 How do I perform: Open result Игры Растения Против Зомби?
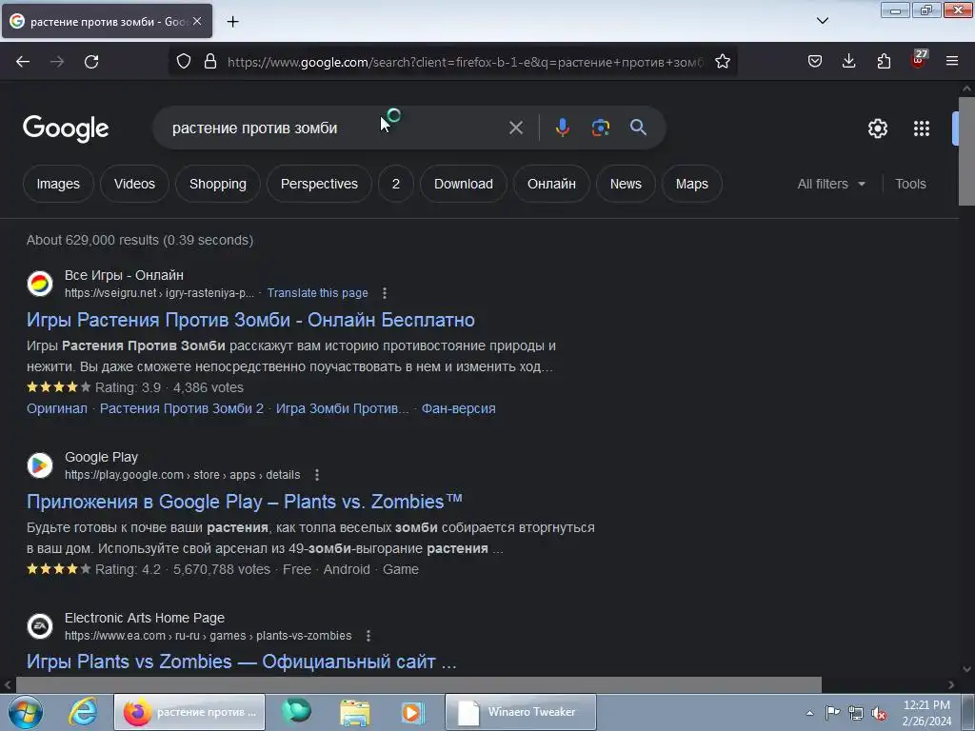coord(250,320)
